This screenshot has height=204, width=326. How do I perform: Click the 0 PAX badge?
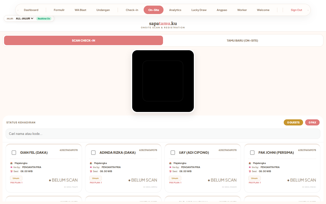pos(312,122)
